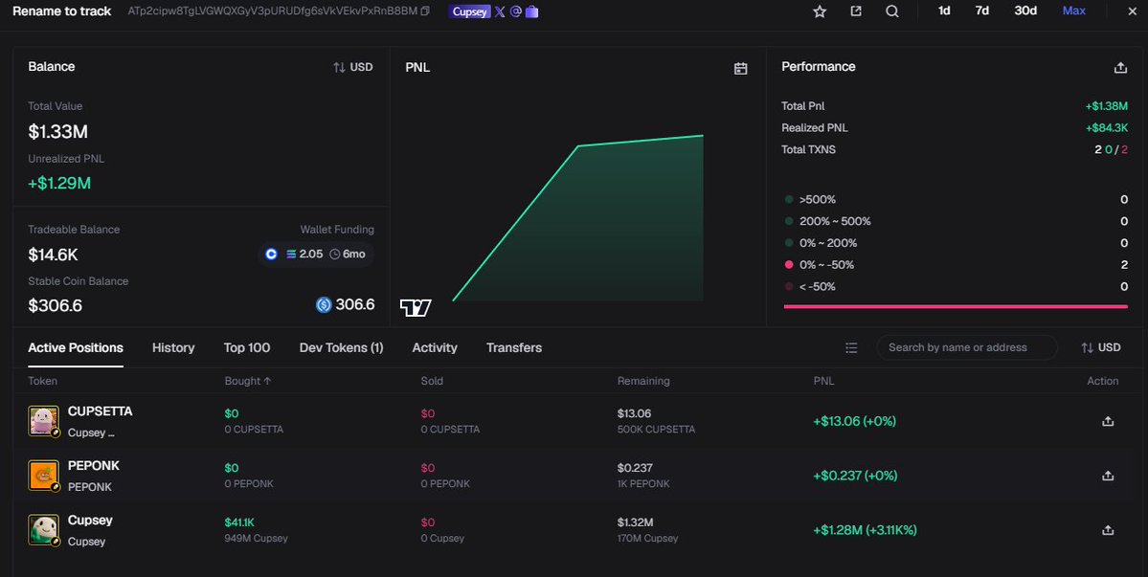Share the Cupsey position
1148x577 pixels.
(1108, 530)
